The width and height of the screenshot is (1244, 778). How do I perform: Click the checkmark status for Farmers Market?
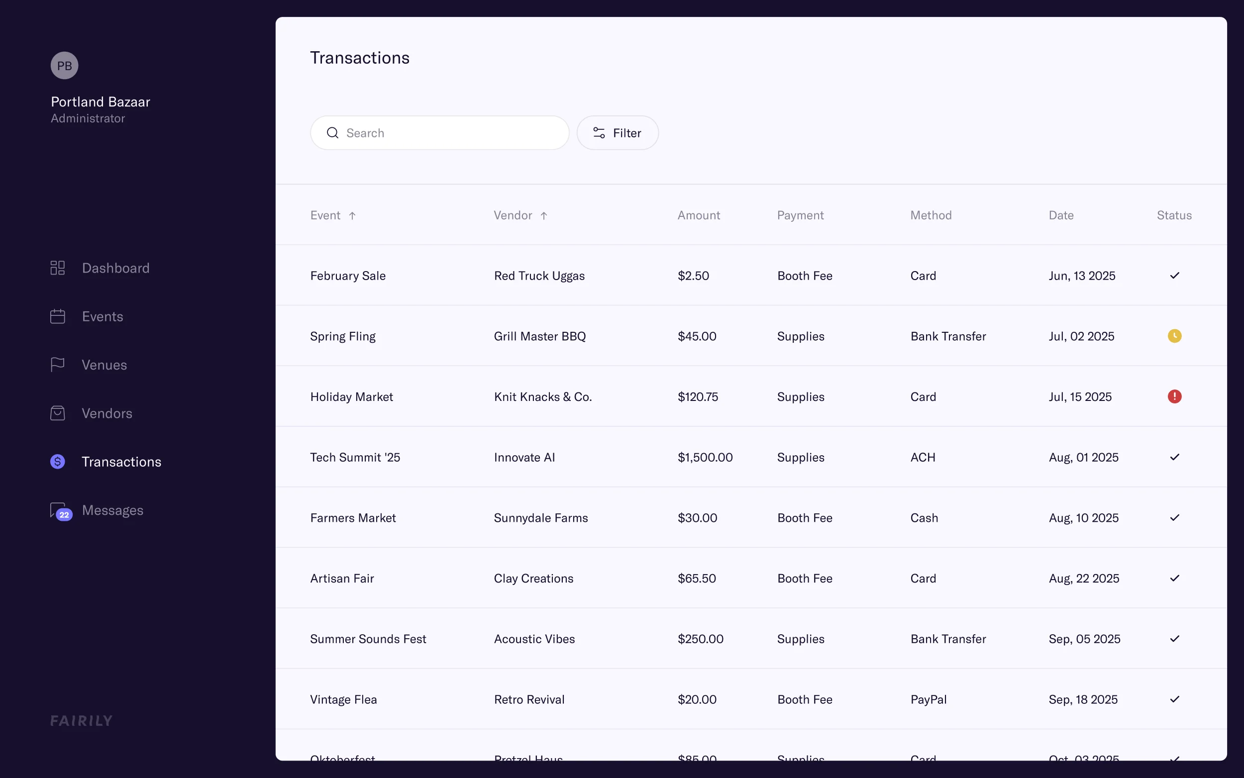click(x=1174, y=517)
